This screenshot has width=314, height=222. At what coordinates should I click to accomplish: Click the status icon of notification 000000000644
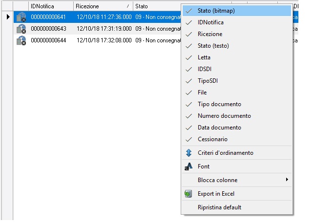click(x=21, y=40)
